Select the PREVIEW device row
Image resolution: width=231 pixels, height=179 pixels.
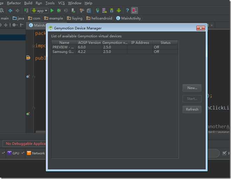115,47
